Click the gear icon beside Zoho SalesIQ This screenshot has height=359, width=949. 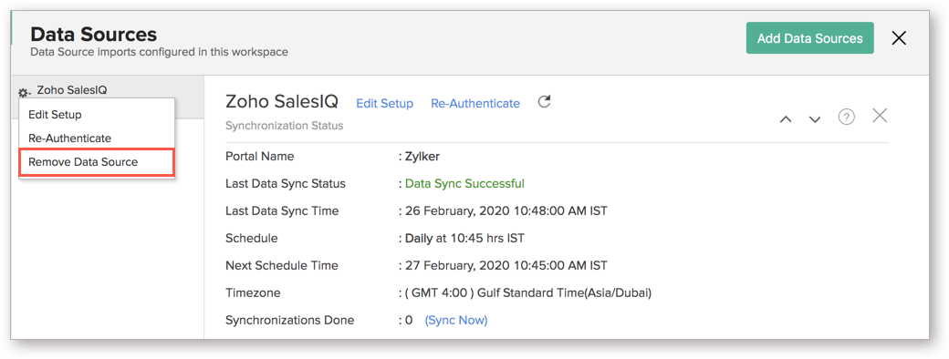click(24, 92)
